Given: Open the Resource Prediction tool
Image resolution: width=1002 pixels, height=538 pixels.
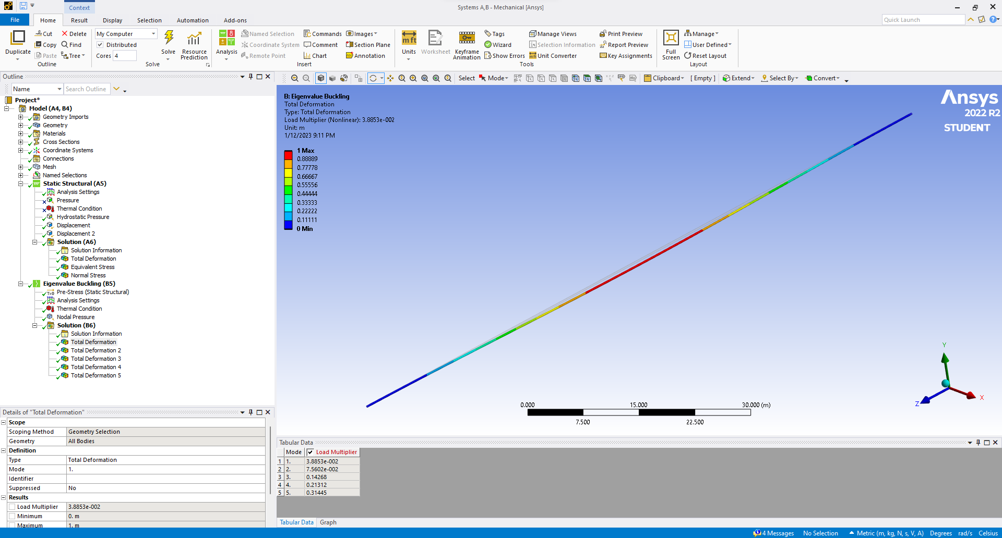Looking at the screenshot, I should 194,40.
